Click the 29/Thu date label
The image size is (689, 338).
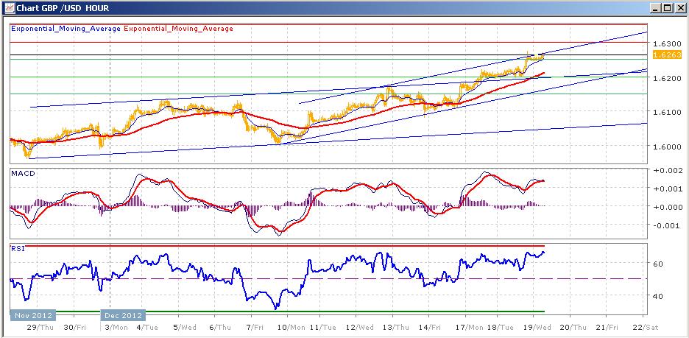click(40, 328)
